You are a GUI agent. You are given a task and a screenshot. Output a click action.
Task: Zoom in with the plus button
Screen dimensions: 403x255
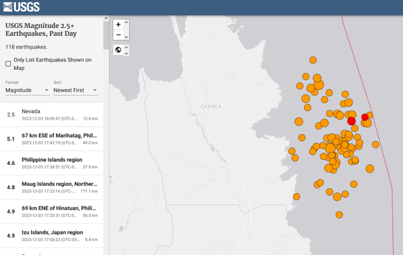click(118, 25)
